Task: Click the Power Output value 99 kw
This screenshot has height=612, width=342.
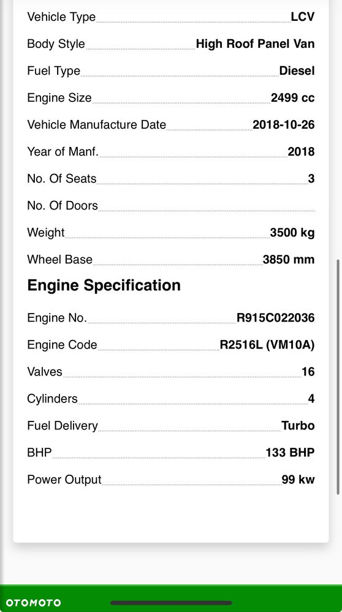Action: 298,480
